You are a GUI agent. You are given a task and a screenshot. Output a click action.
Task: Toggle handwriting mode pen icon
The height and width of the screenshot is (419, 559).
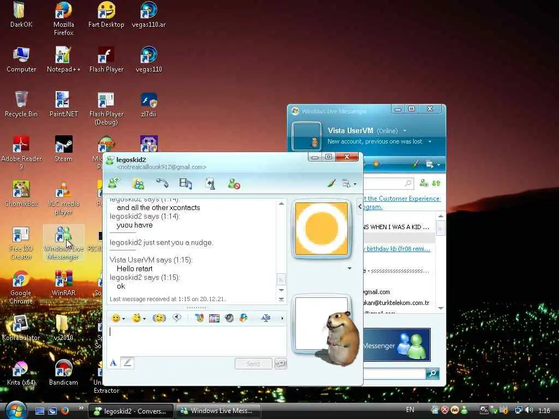click(127, 363)
